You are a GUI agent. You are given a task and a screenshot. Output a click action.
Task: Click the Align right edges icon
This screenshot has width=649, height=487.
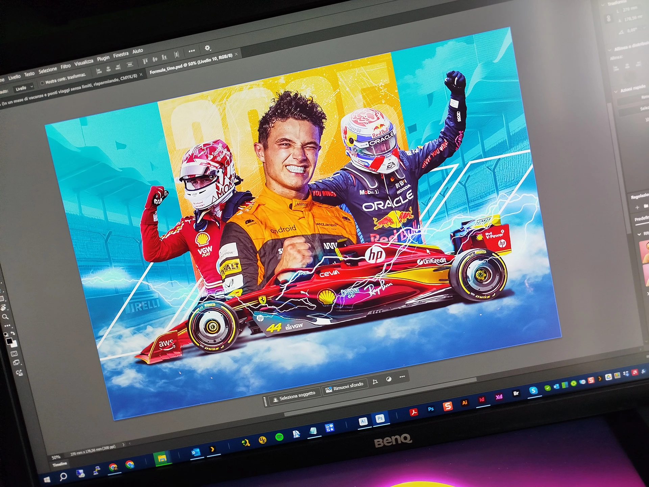(118, 67)
